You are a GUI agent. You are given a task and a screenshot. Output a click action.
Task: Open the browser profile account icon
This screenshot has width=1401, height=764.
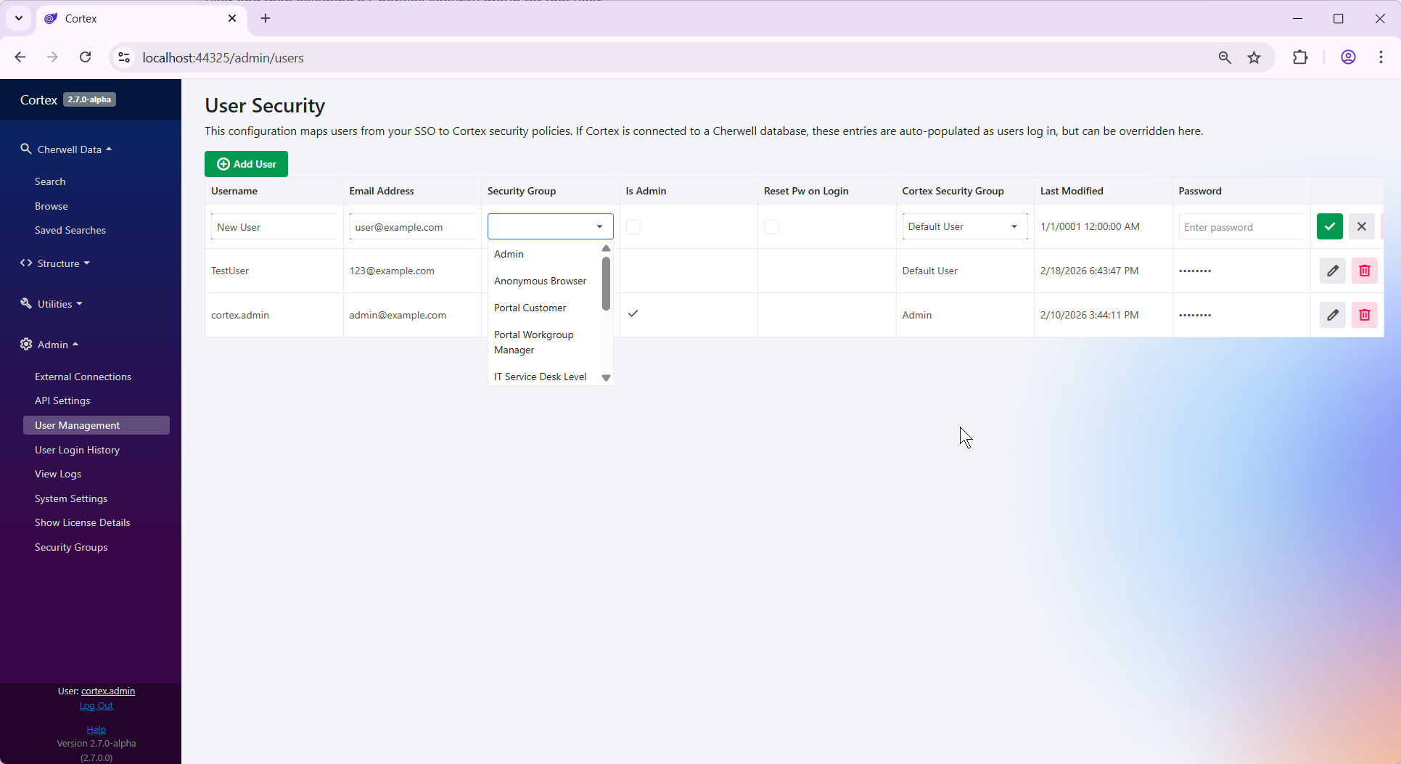[x=1348, y=57]
